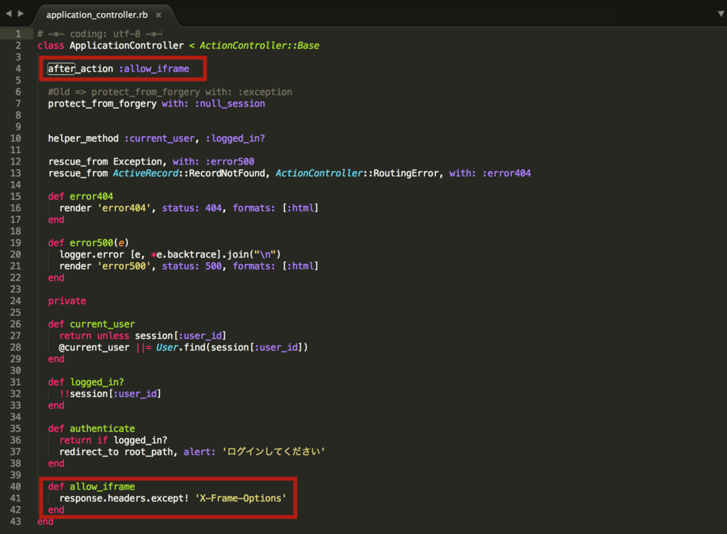Click commented '#Old => protect_from_forgery' line
The image size is (727, 534).
(170, 91)
